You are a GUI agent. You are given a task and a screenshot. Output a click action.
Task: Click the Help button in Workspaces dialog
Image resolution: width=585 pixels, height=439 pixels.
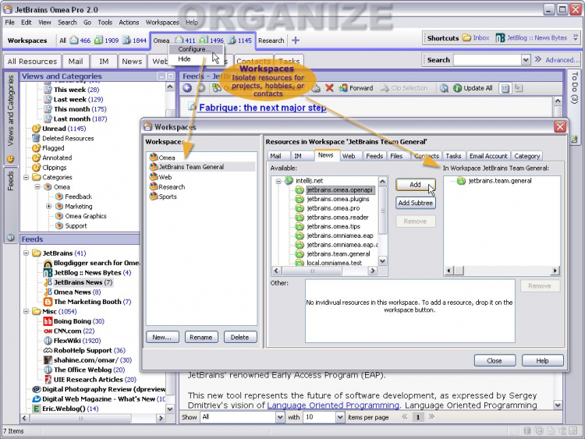point(542,361)
